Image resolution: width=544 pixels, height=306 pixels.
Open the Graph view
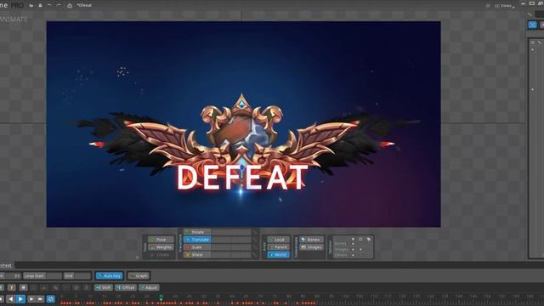tap(139, 275)
